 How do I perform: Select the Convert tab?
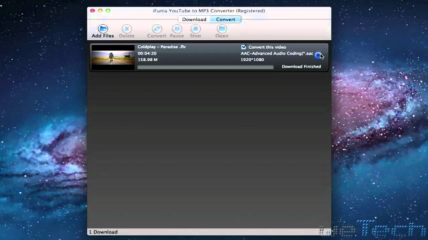coord(226,19)
